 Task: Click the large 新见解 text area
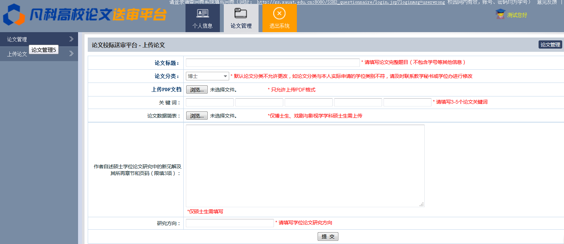305,166
